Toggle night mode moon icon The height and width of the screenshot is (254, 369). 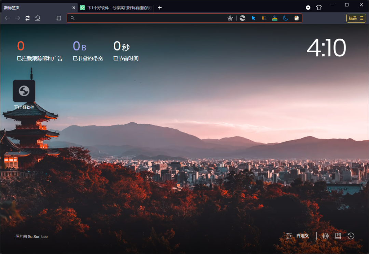point(285,18)
